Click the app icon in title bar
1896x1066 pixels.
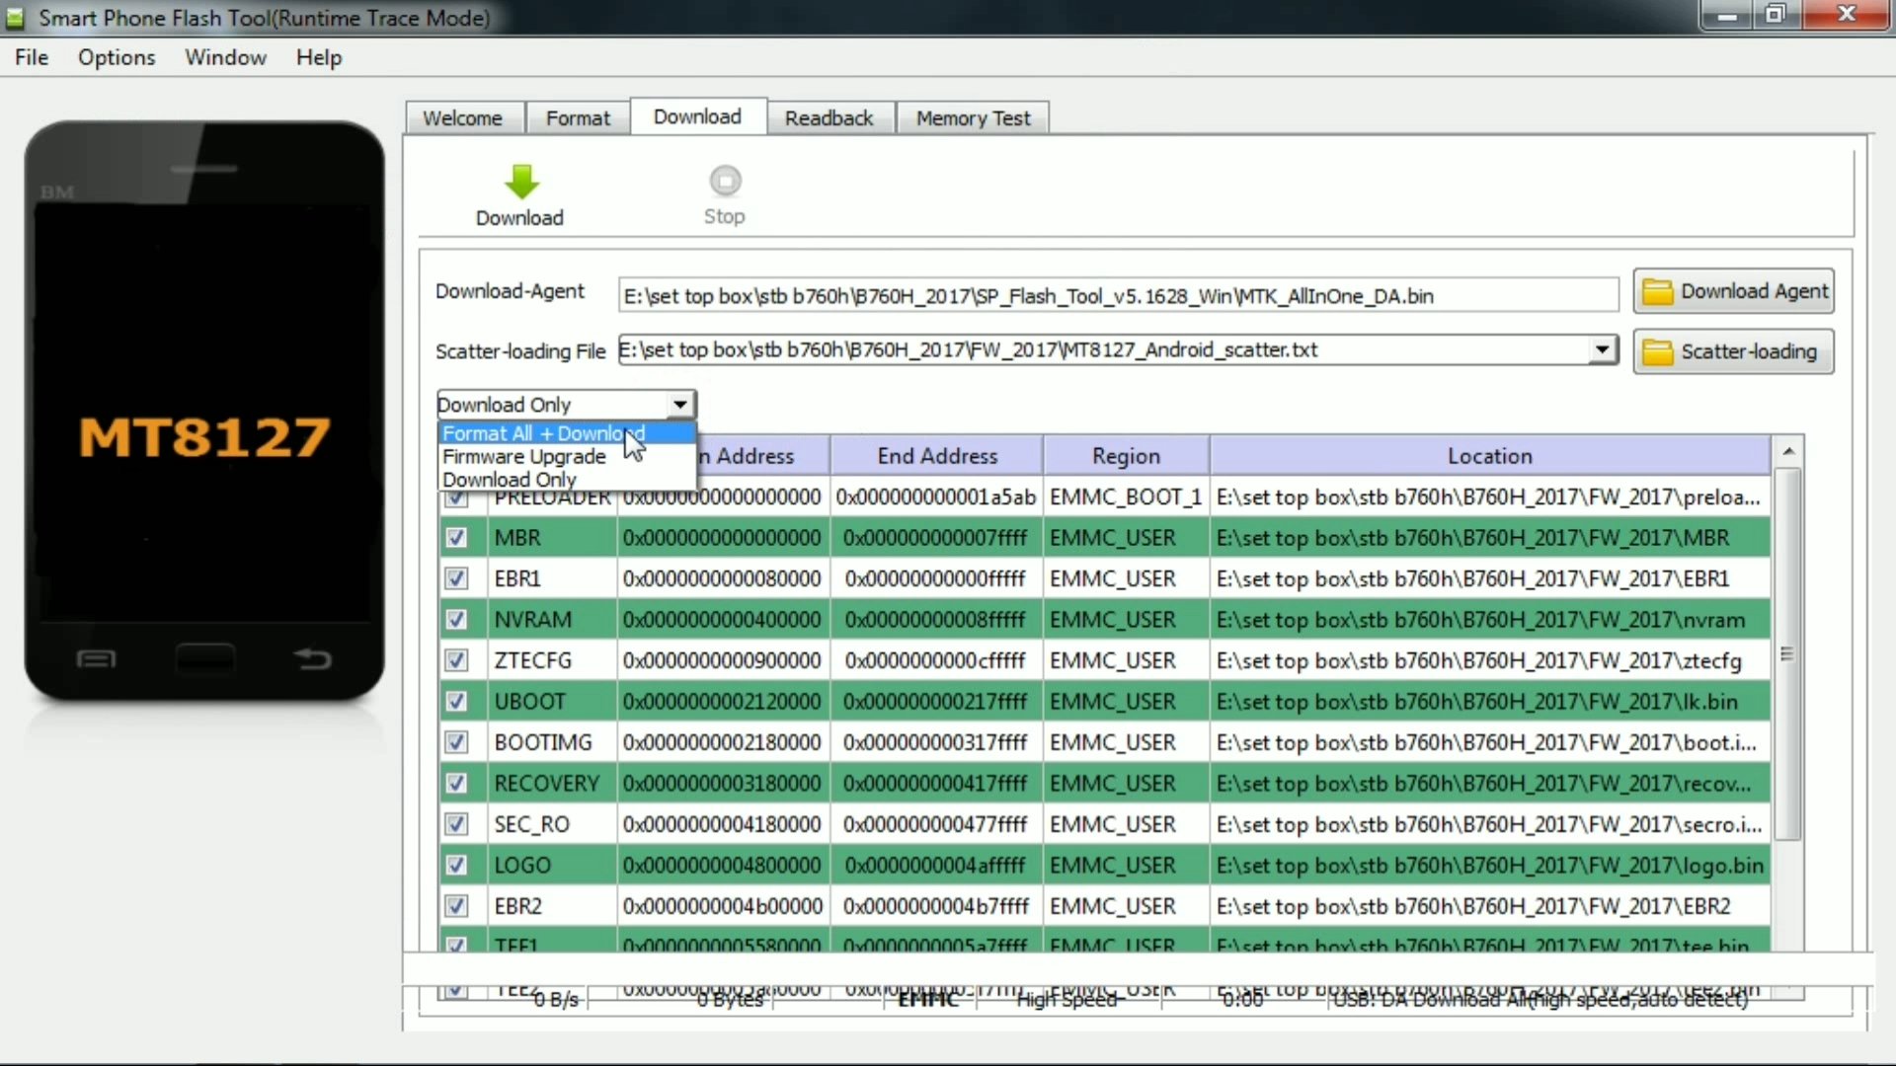click(16, 18)
